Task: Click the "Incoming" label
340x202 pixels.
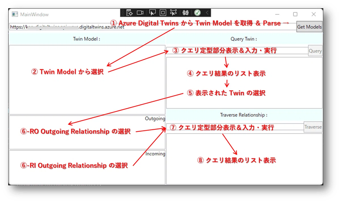Action: tap(155, 154)
